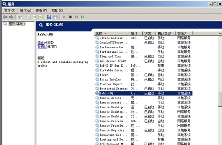Select the Protected Storage service row
Screen dimensions: 222x145
pyautogui.click(x=143, y=89)
